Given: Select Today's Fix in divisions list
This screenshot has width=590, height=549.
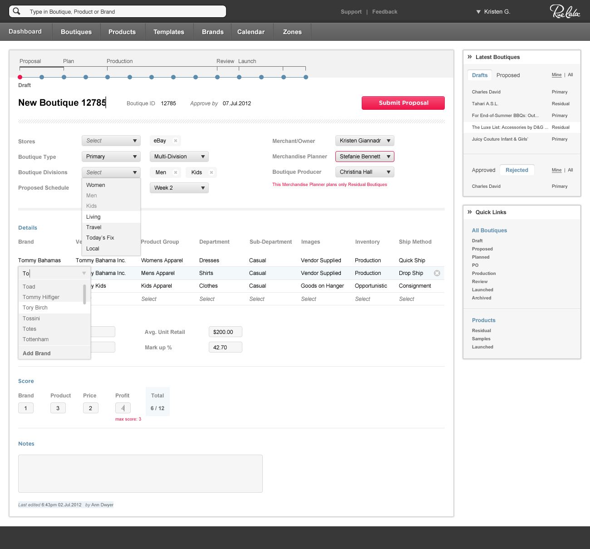Looking at the screenshot, I should point(111,238).
